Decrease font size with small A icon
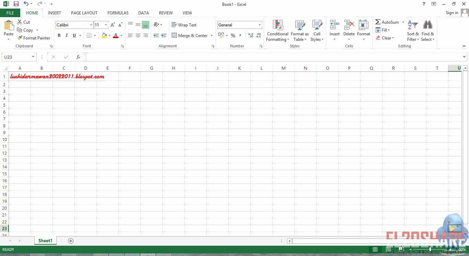This screenshot has width=469, height=256. 120,25
